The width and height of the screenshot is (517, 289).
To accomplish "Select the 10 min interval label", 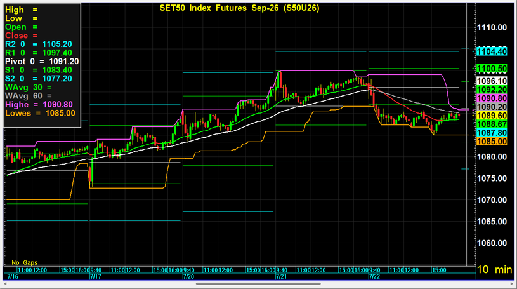I will click(x=494, y=269).
